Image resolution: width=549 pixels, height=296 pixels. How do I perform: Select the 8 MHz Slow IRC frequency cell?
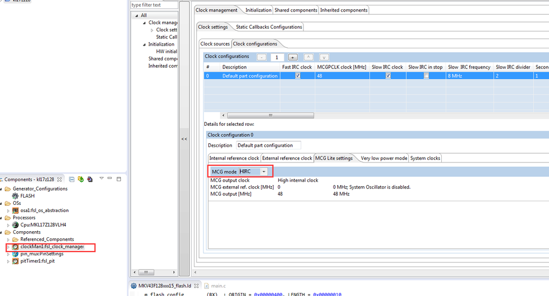[x=469, y=76]
